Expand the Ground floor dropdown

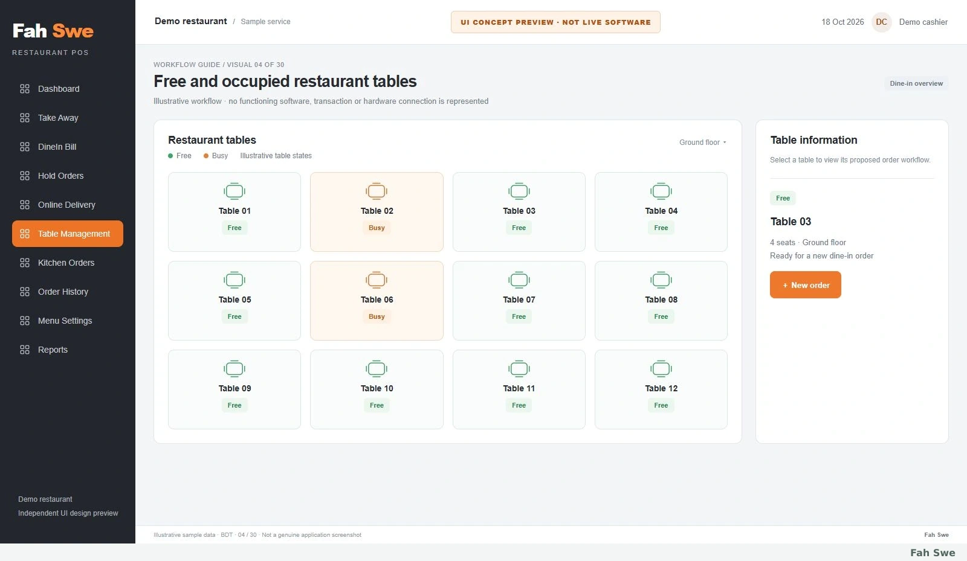[703, 143]
